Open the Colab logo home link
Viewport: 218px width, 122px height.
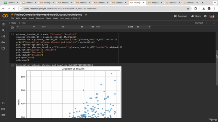point(5,16)
